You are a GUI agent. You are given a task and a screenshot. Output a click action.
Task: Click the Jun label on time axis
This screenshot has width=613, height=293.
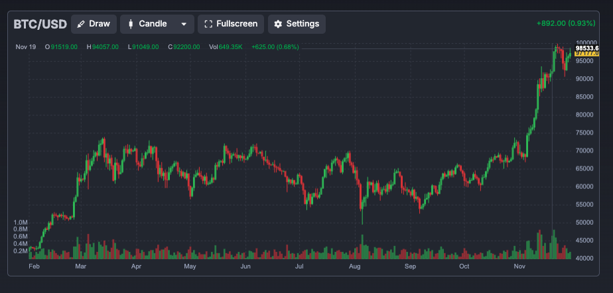[245, 266]
